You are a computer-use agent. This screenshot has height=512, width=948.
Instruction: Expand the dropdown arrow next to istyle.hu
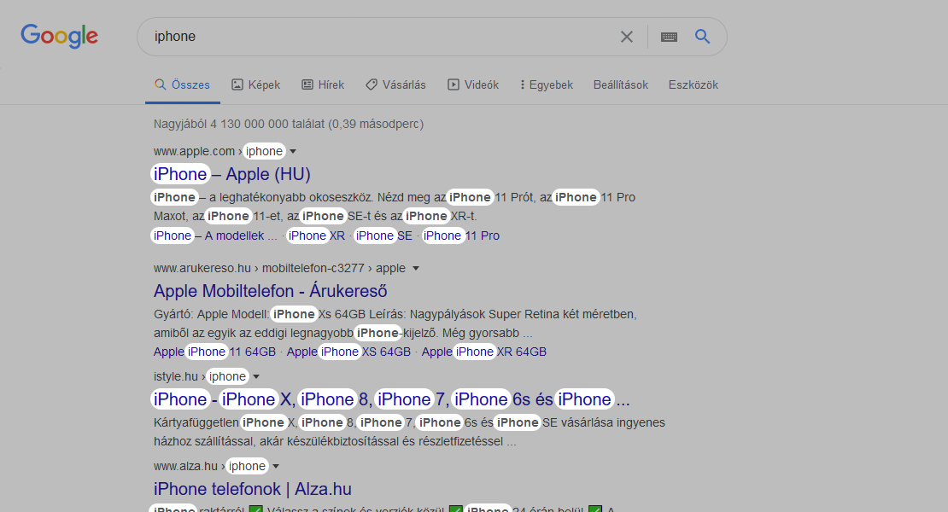point(256,377)
